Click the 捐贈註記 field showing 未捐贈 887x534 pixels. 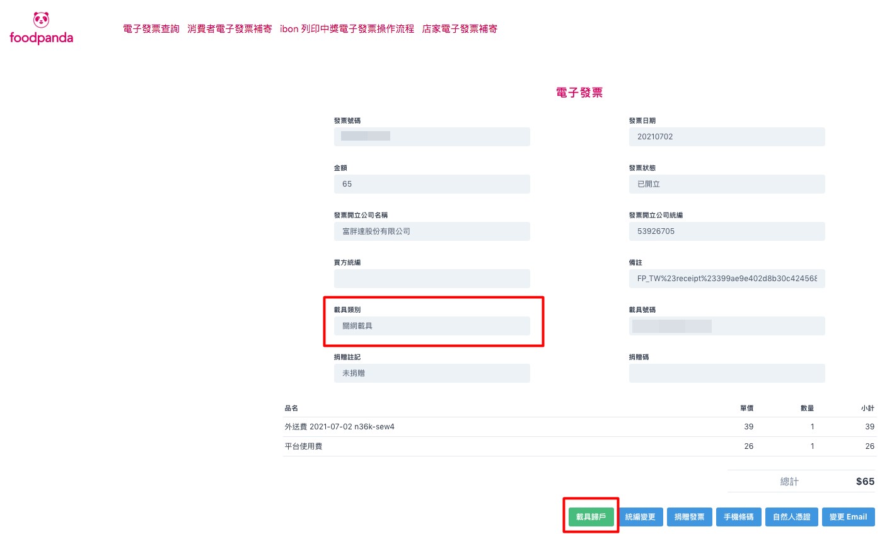[432, 373]
